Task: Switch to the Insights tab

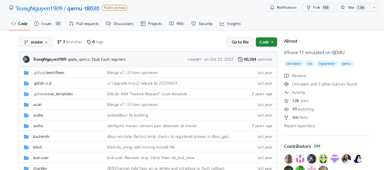Action: pyautogui.click(x=230, y=24)
